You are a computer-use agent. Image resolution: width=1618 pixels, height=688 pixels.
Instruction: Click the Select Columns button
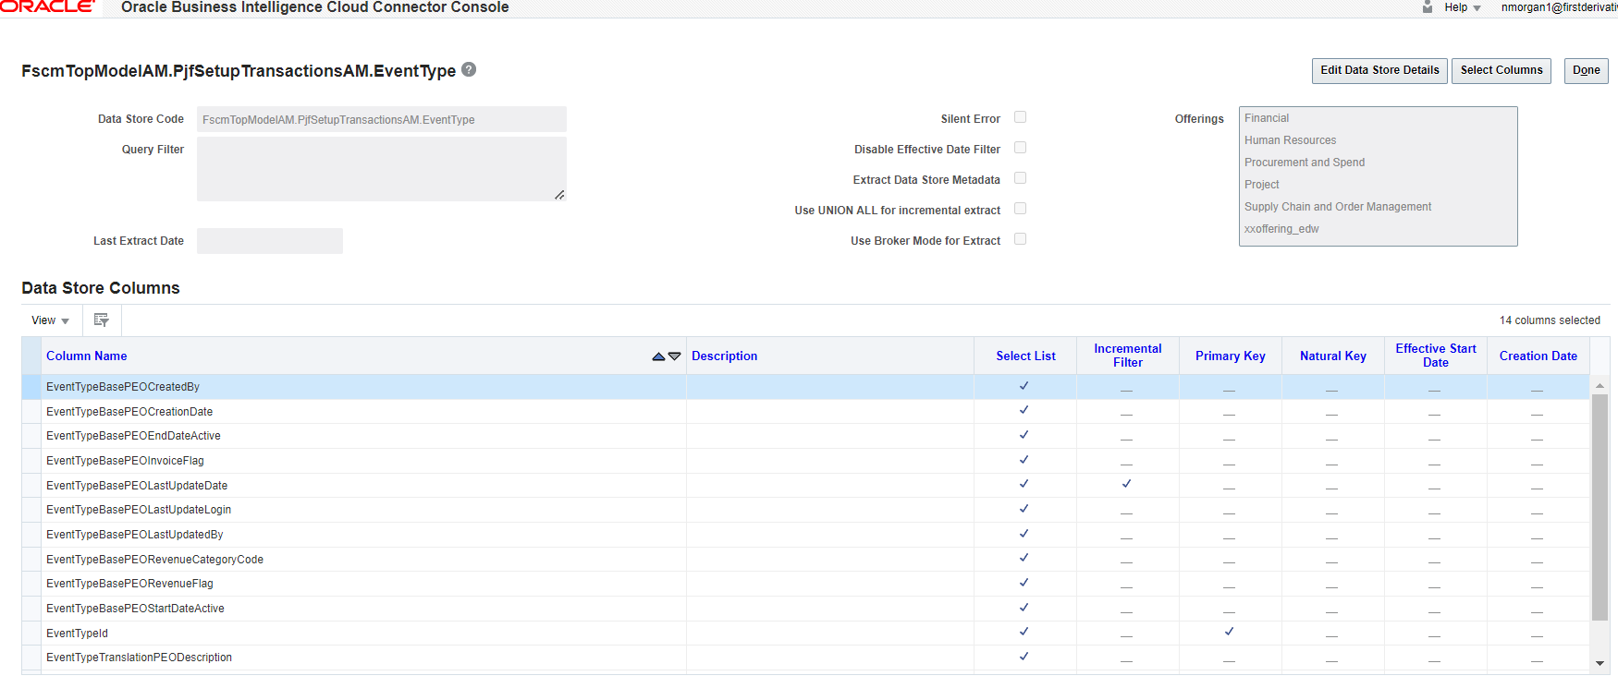(x=1502, y=70)
